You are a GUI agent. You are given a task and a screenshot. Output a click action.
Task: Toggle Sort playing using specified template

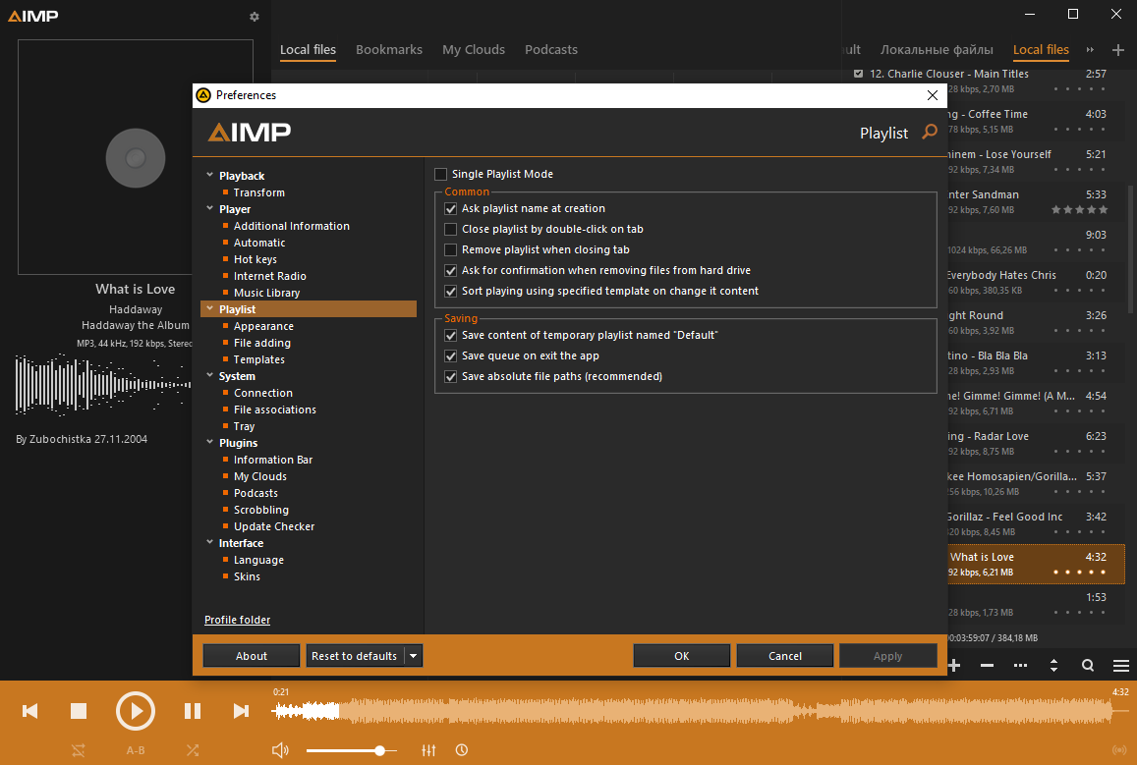click(x=450, y=291)
